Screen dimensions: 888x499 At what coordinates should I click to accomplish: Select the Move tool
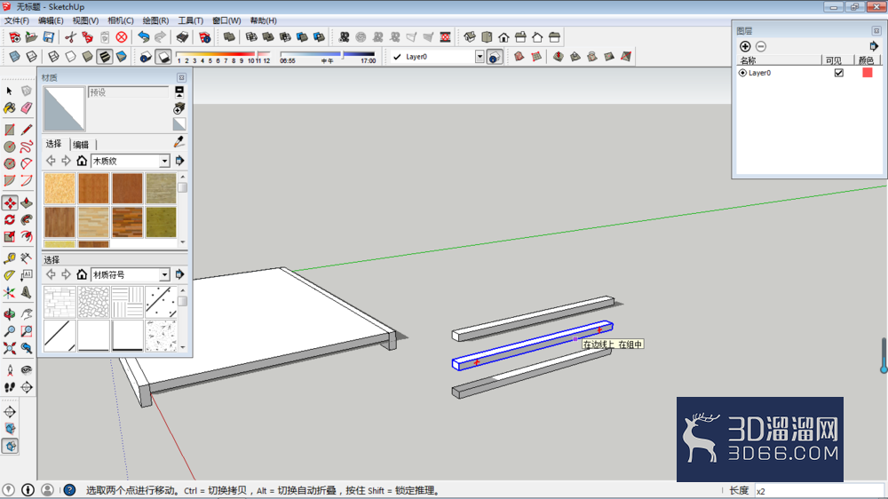coord(10,202)
